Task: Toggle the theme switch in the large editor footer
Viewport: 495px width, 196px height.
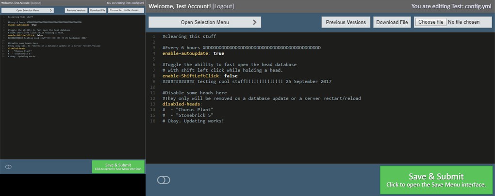Action: [x=164, y=180]
